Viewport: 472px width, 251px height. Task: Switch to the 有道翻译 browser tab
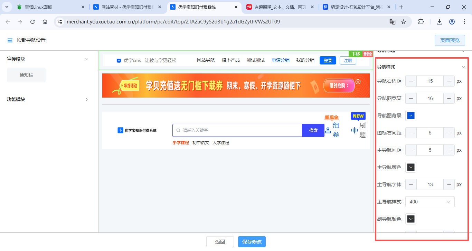click(x=280, y=7)
